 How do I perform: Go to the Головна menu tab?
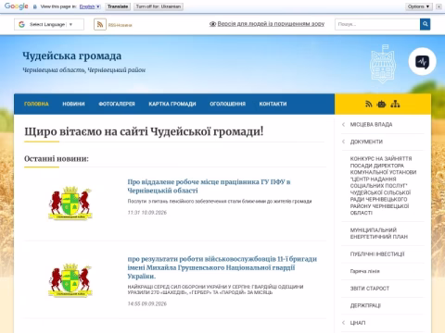pos(36,104)
